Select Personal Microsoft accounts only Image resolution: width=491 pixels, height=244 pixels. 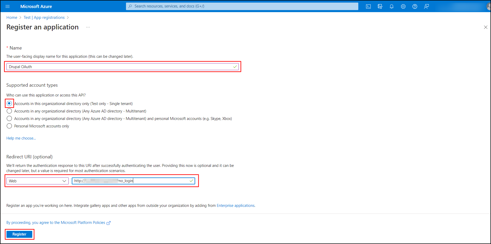pyautogui.click(x=9, y=126)
